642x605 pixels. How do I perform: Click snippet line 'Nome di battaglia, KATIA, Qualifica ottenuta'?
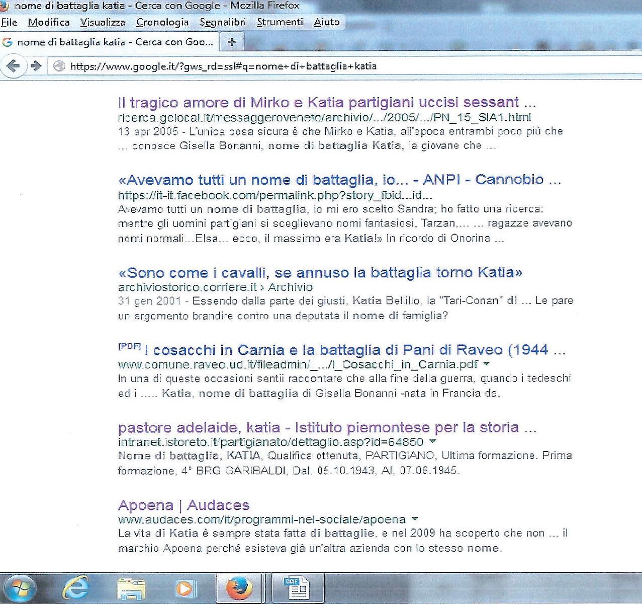click(345, 456)
